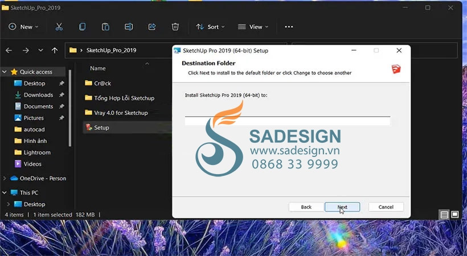This screenshot has width=467, height=256.
Task: Click the Paste icon in Explorer toolbar
Action: pyautogui.click(x=105, y=27)
